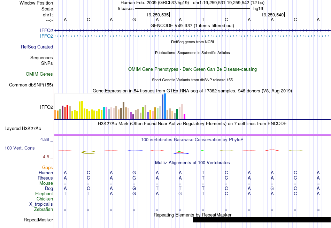331x228 pixels.
Task: Click the Gaps label in Multiz track
Action: (47, 167)
